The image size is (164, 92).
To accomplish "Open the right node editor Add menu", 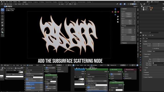I will pyautogui.click(x=85, y=65).
